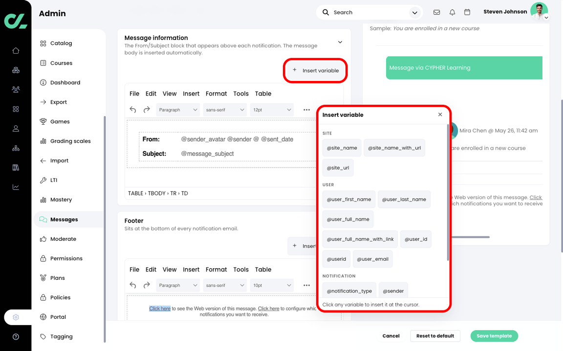Open 10pt font size dropdown

coord(272,285)
